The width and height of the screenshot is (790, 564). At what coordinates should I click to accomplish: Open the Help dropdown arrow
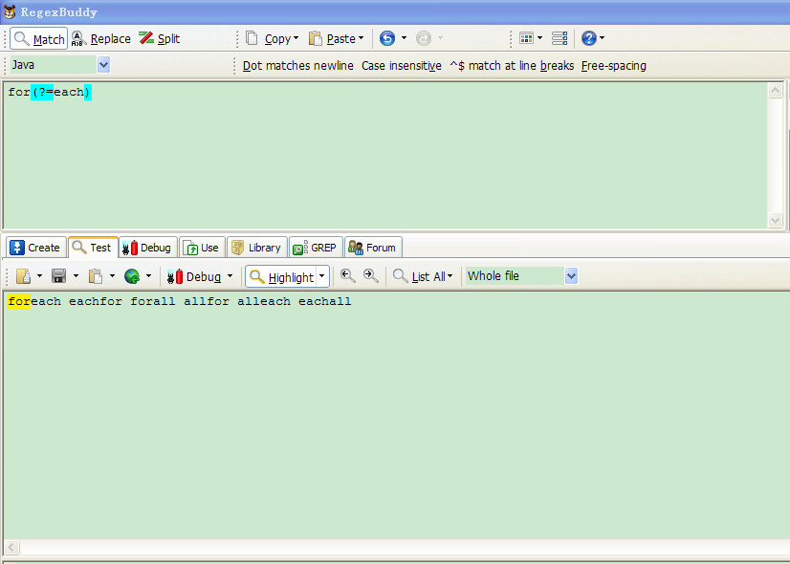coord(603,38)
